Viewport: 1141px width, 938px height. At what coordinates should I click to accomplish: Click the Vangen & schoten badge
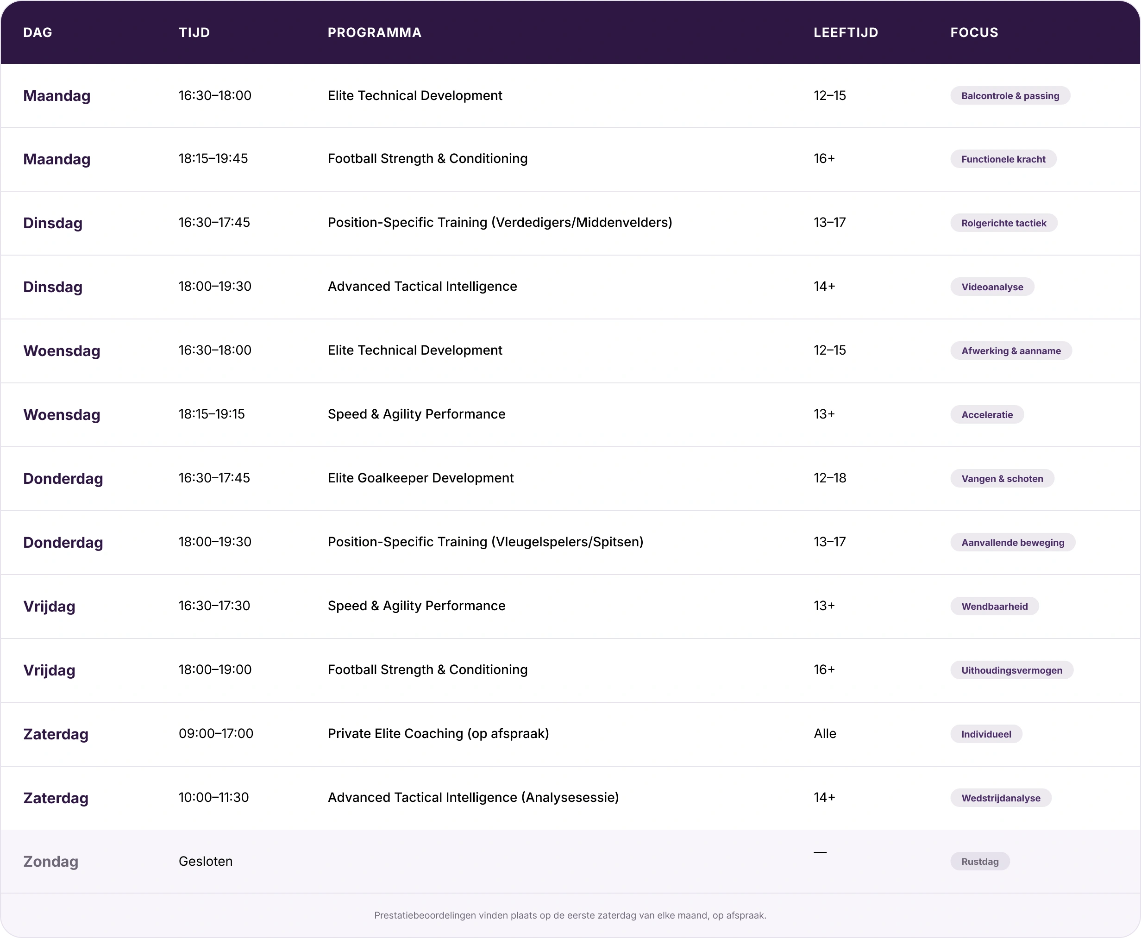1002,478
